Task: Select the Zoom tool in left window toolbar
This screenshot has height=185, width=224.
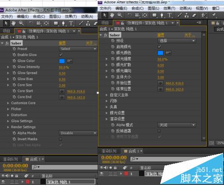Action: pyautogui.click(x=21, y=23)
